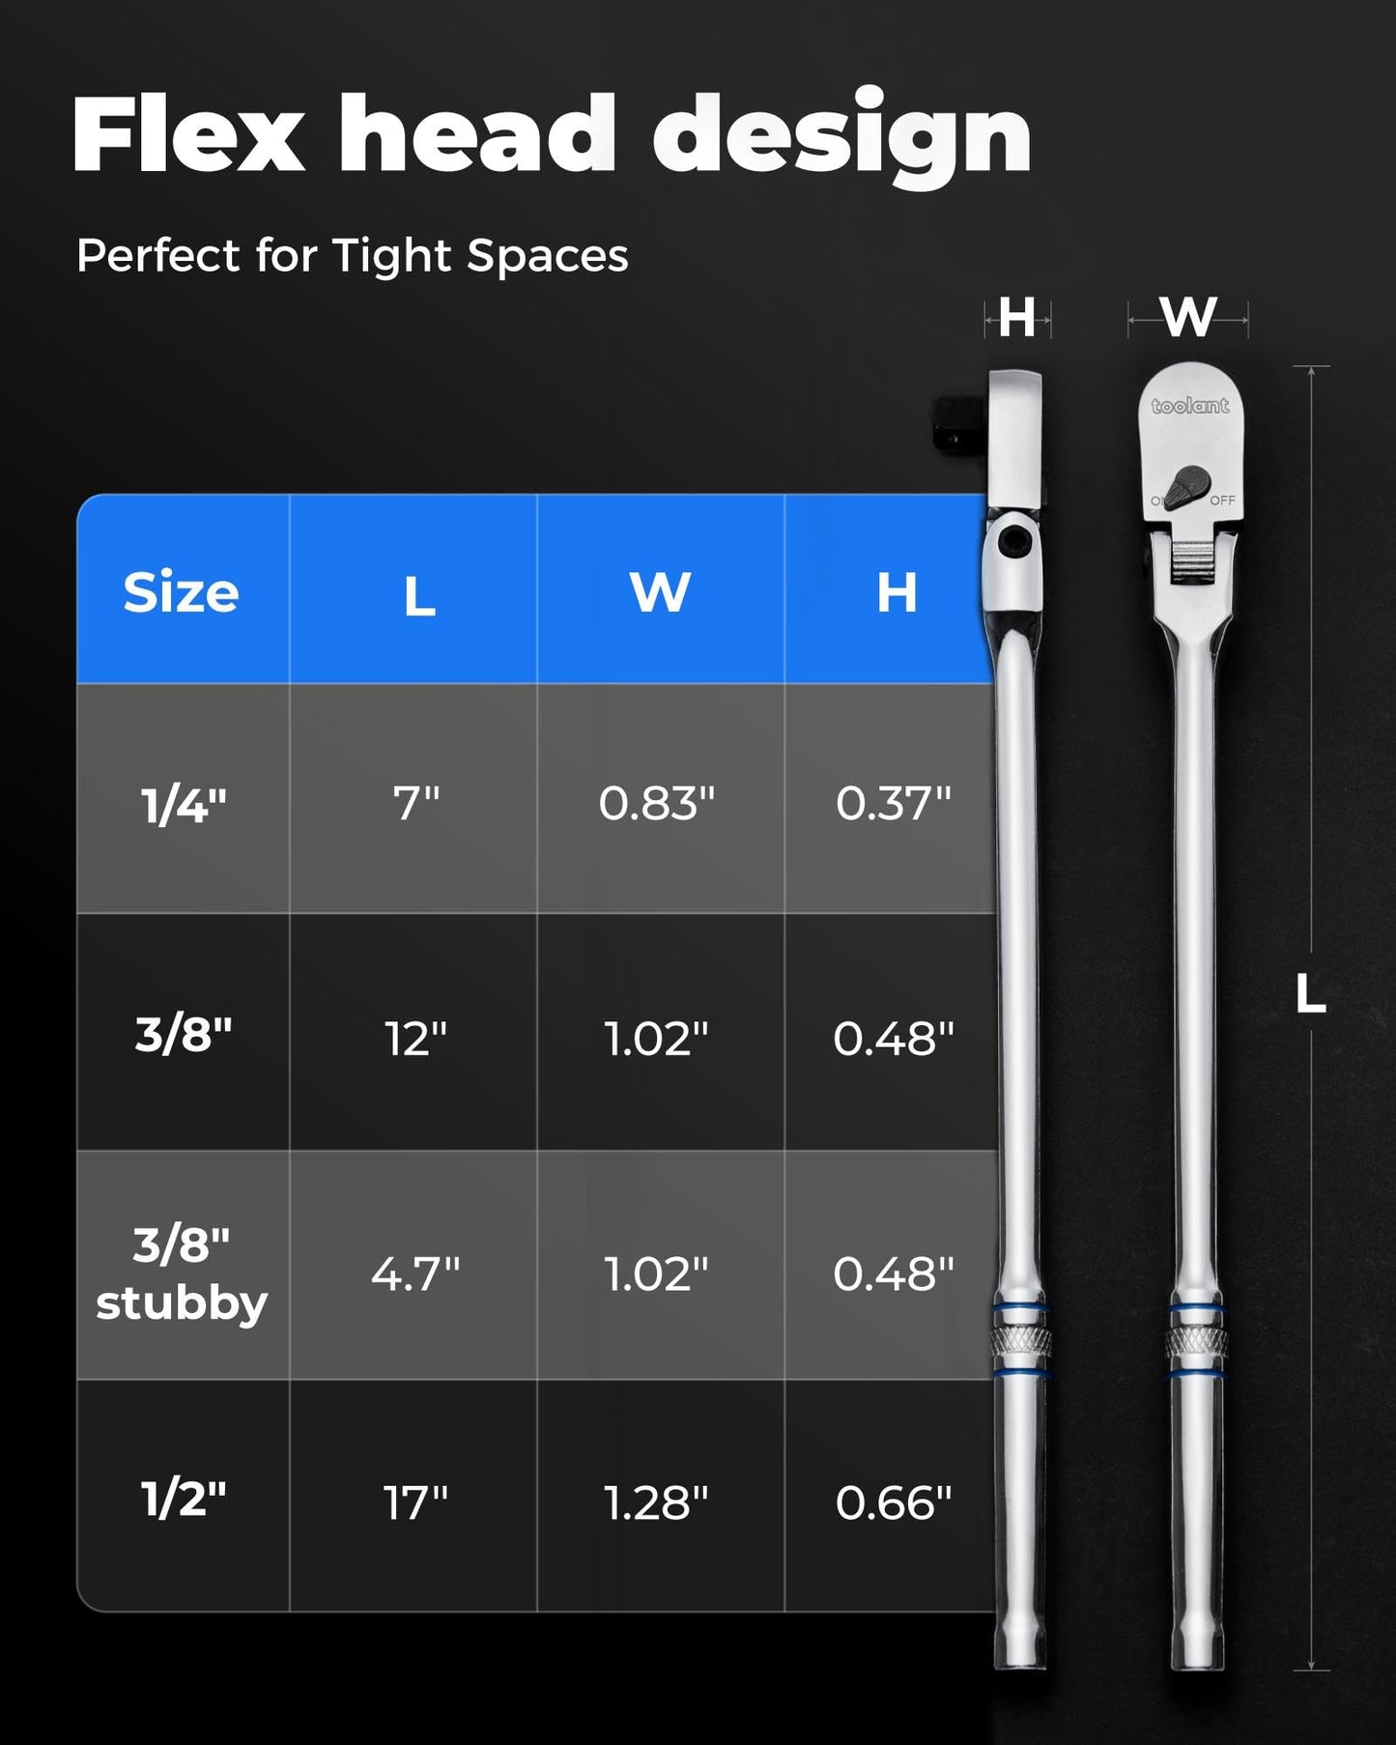Click the 3/8" stubby row label

(182, 1273)
